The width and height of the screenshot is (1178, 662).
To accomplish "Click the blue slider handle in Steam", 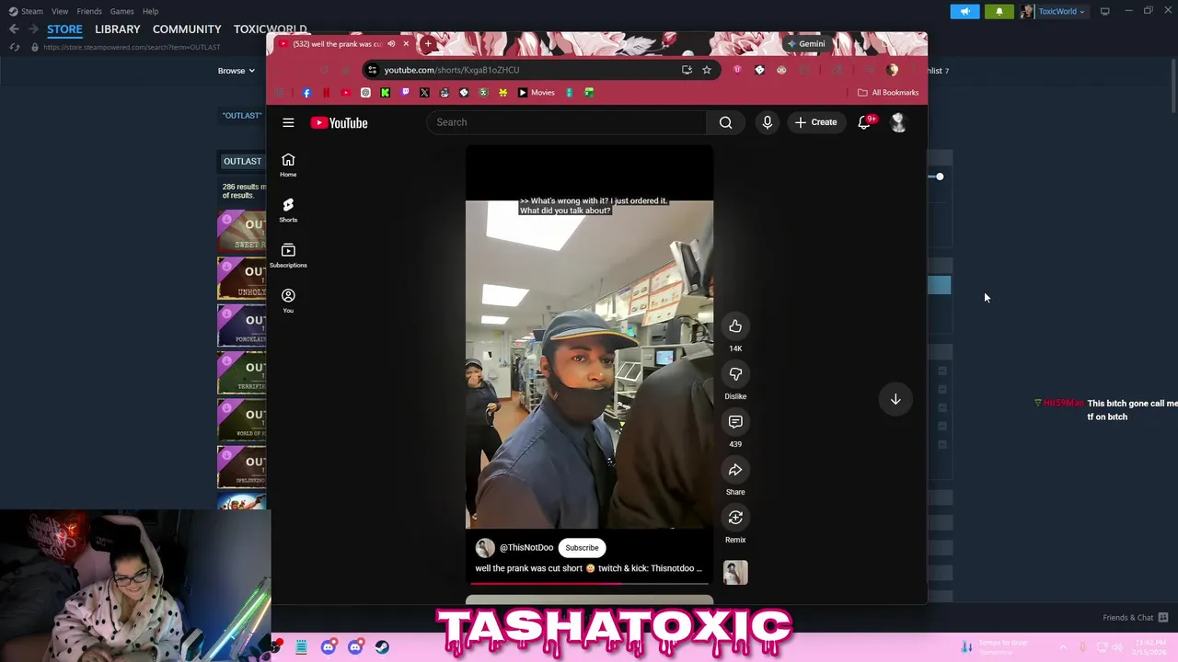I will tap(939, 177).
